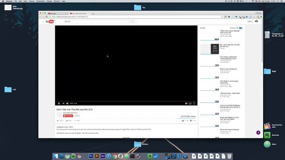Open Safari from the Dock
The width and height of the screenshot is (285, 160).
coord(109,156)
